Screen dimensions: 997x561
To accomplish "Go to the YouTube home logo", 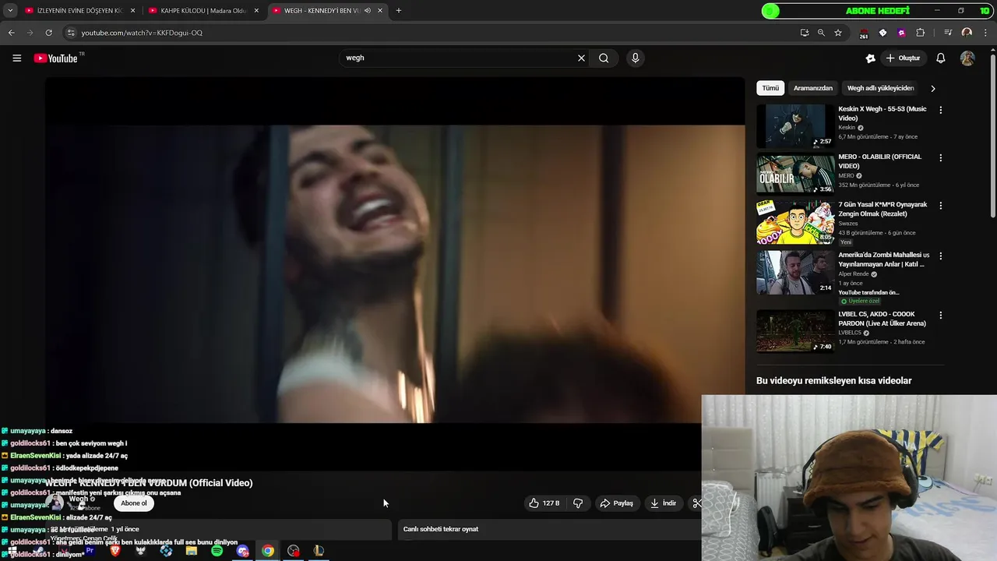I will point(56,58).
